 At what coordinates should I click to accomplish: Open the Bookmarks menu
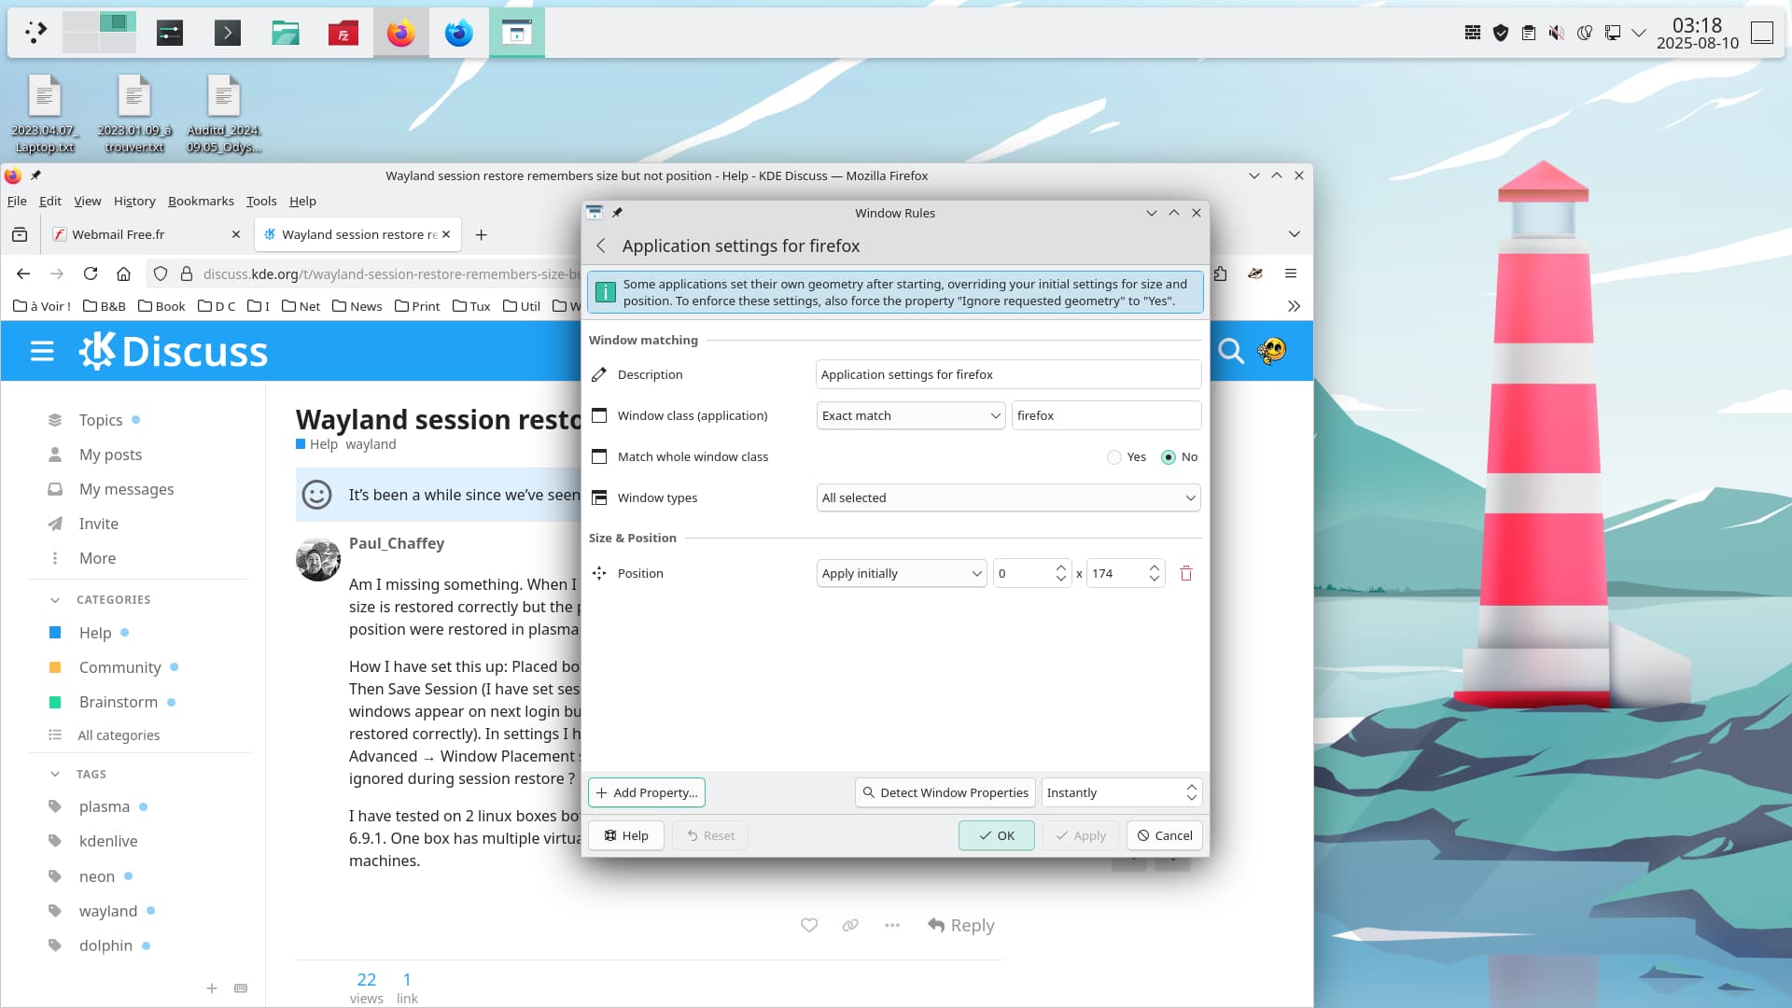[201, 202]
